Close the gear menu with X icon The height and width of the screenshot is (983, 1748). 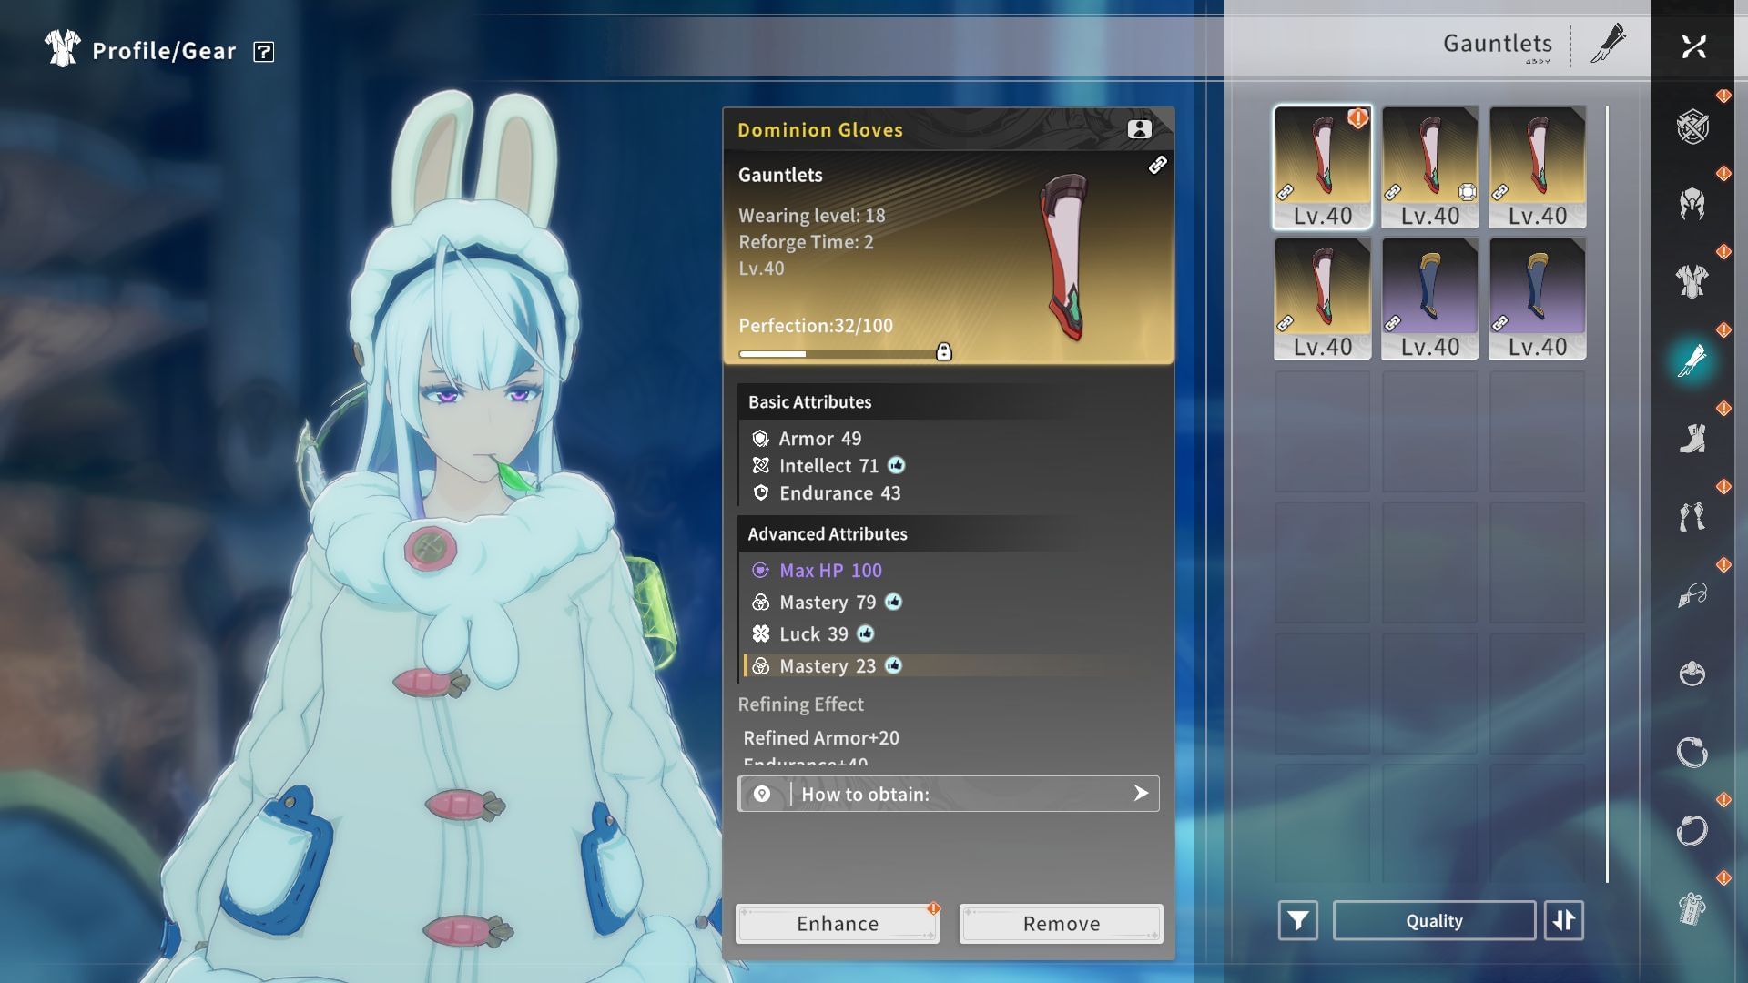click(x=1693, y=46)
